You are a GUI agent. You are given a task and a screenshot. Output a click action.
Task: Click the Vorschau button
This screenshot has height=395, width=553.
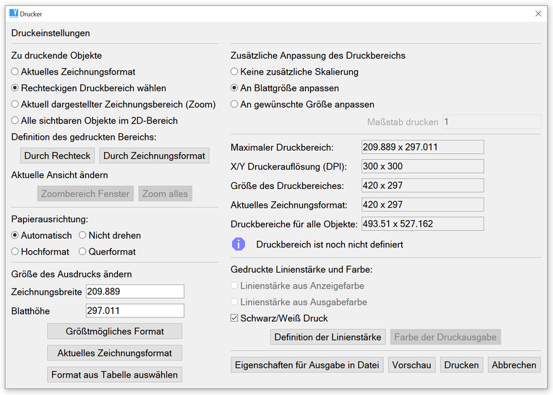(x=411, y=365)
